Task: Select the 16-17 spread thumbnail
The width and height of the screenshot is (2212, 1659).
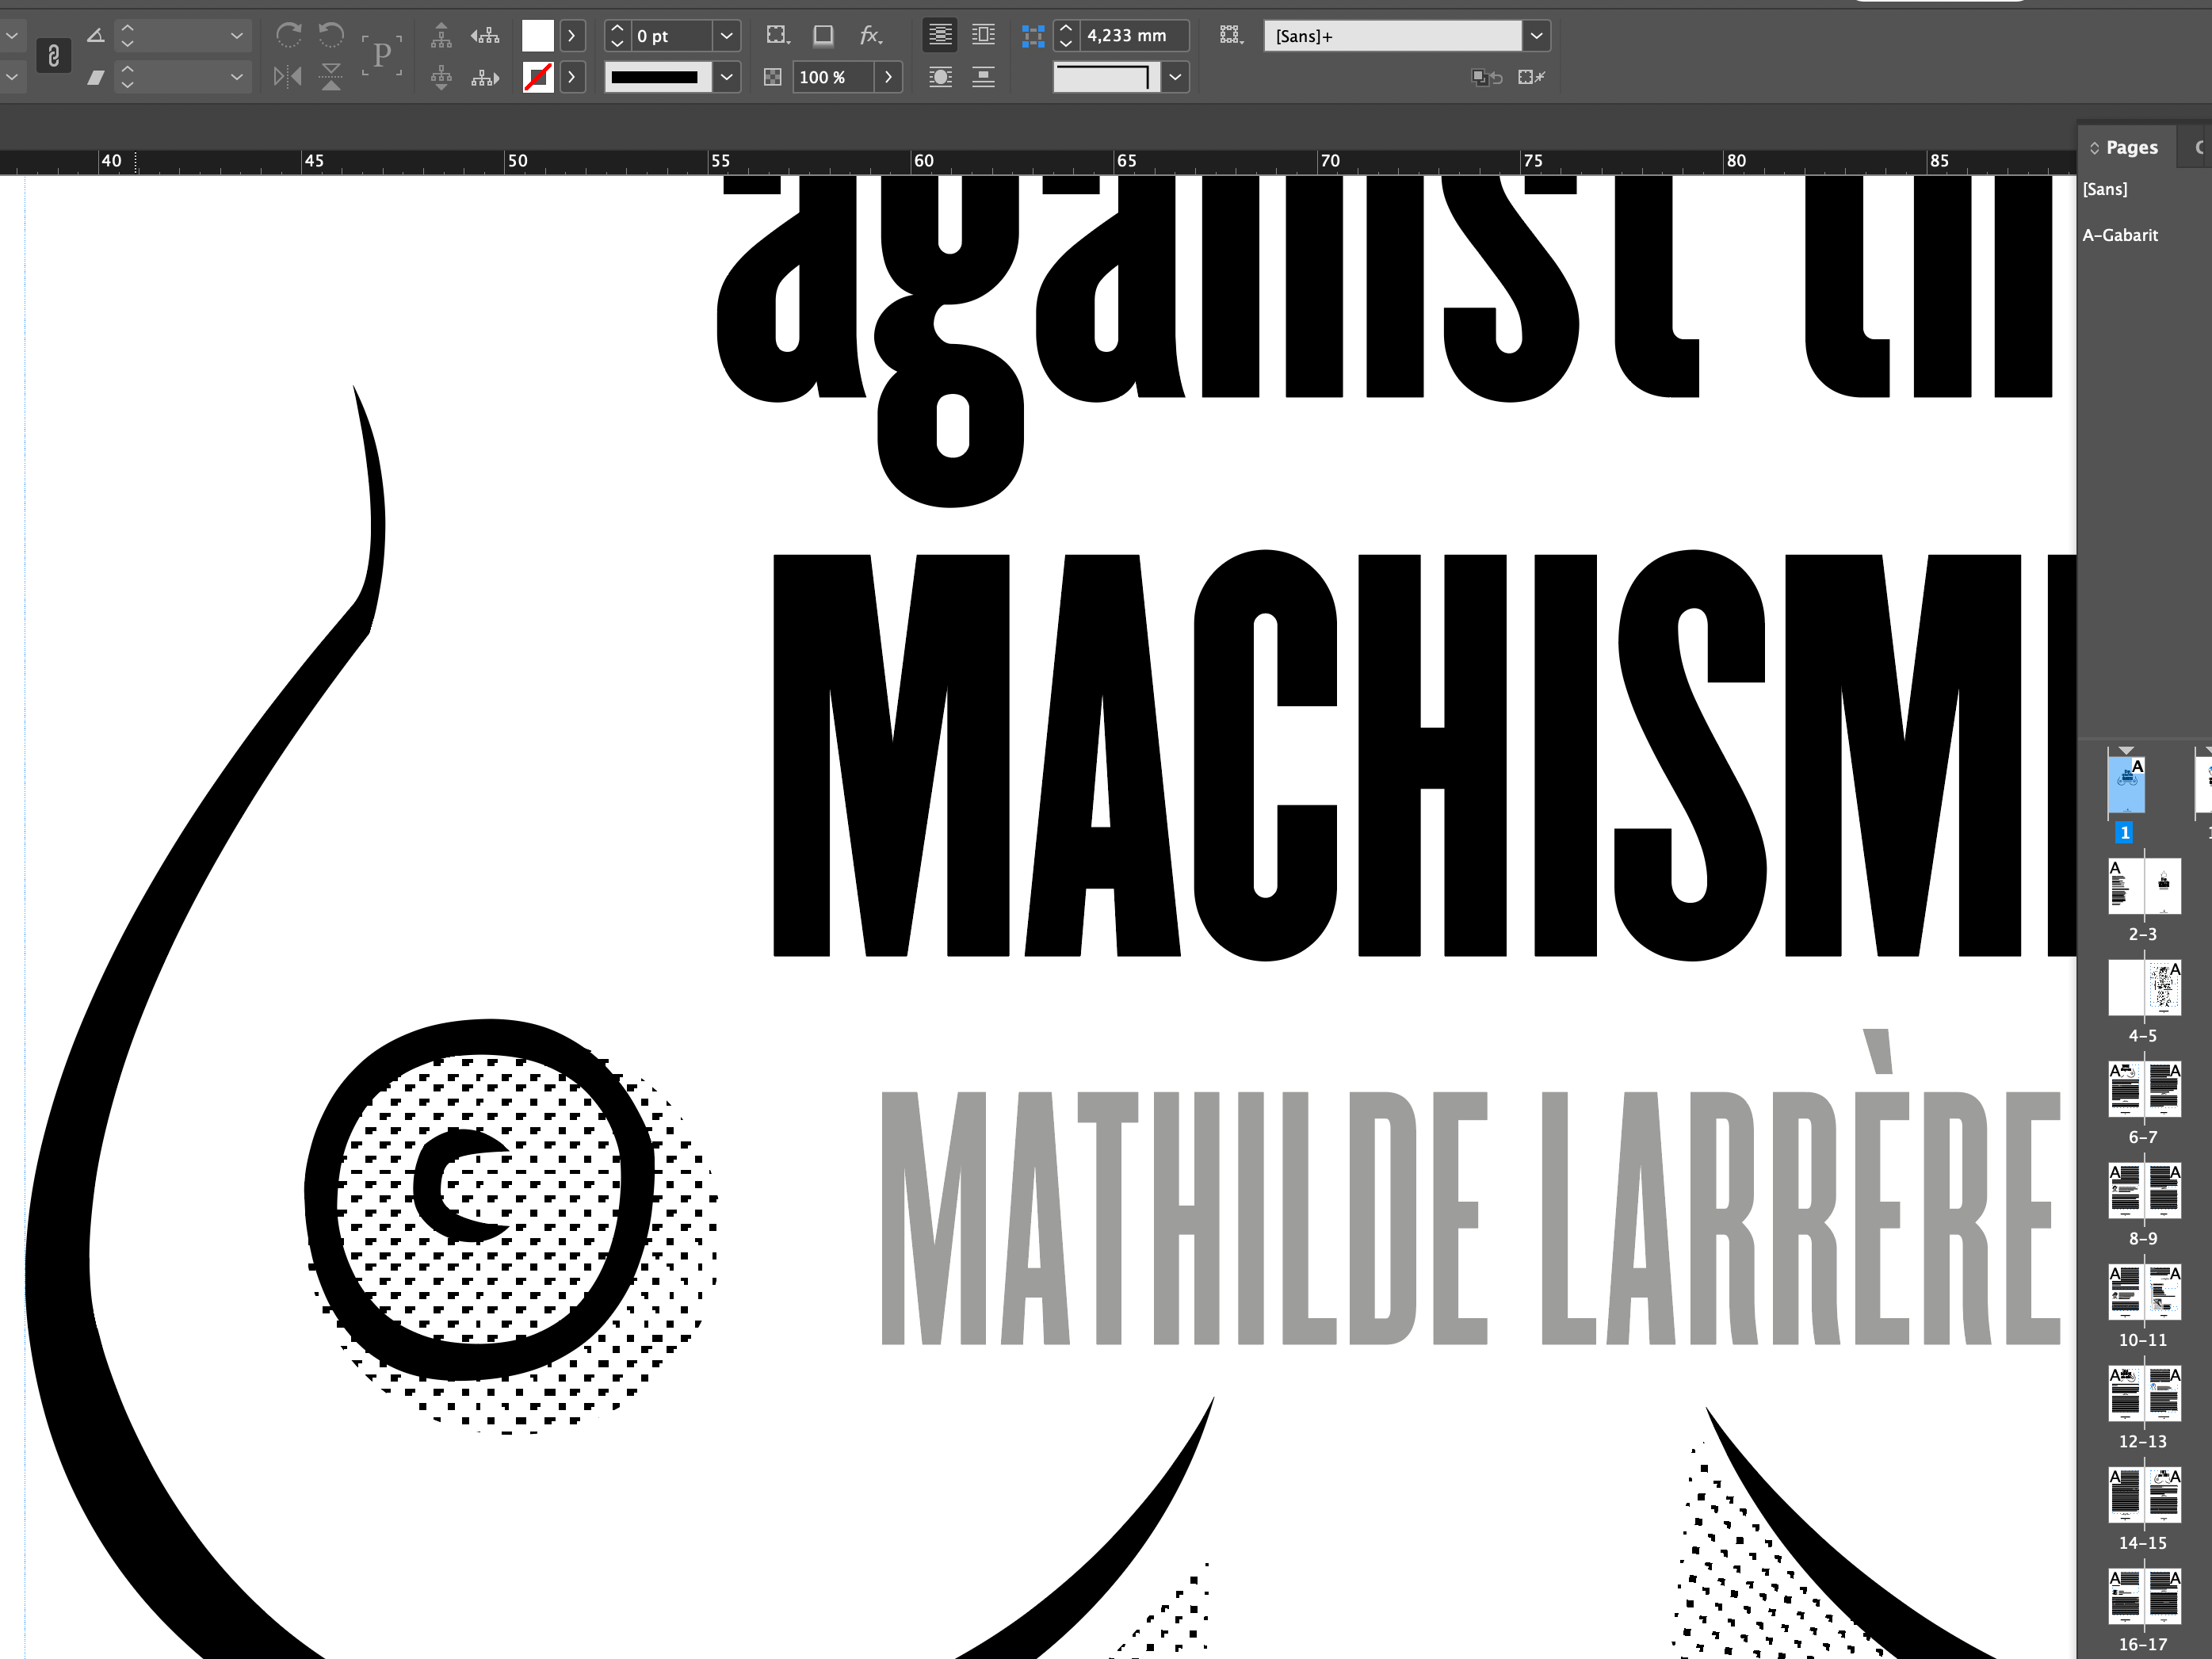Action: 2144,1596
